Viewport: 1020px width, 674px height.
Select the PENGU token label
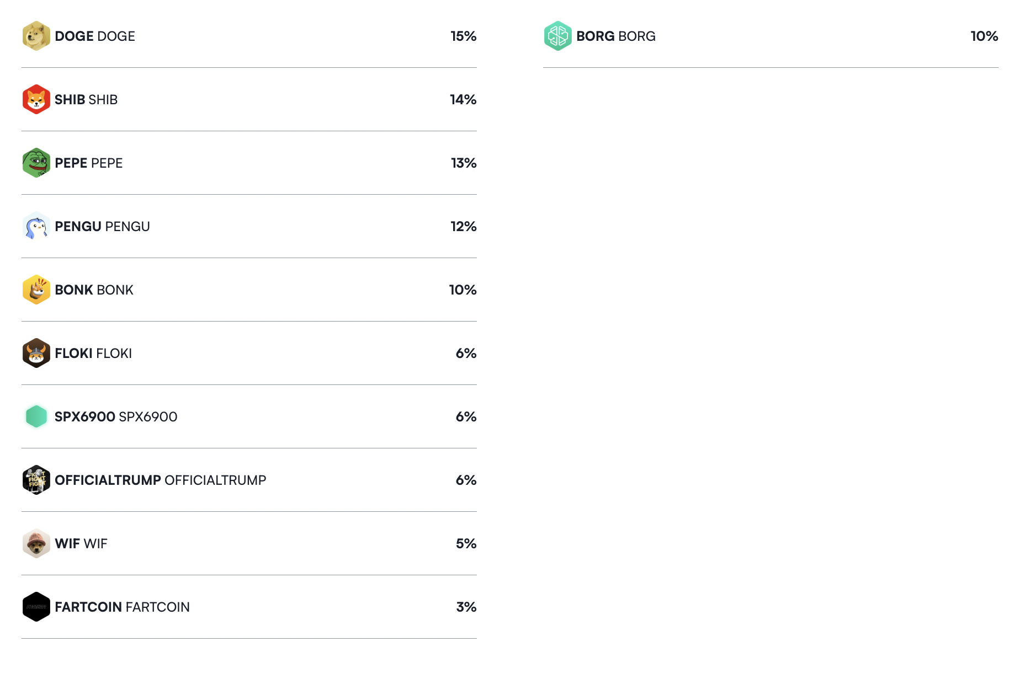pos(102,227)
